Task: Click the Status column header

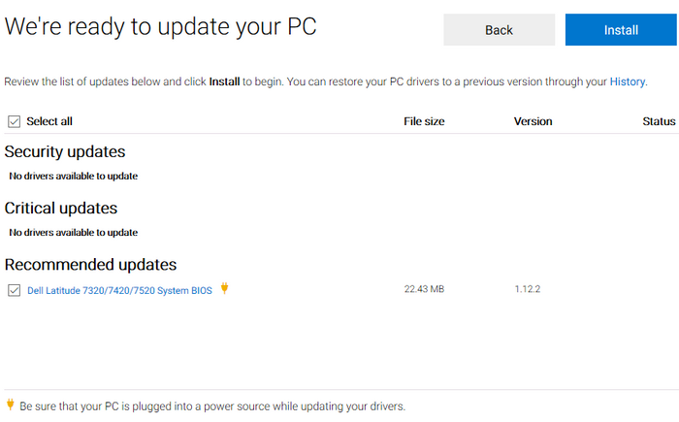Action: [x=659, y=121]
